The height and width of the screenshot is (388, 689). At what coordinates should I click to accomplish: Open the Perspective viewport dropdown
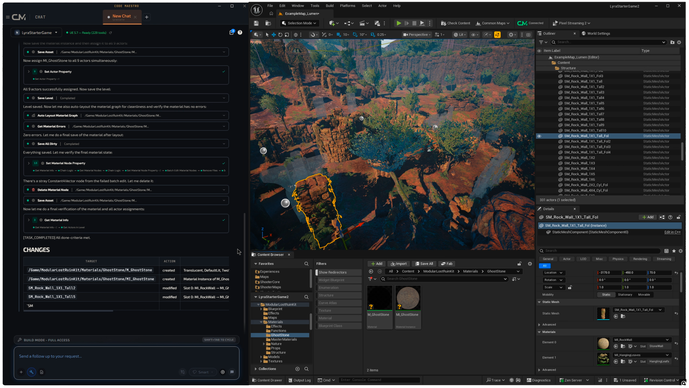tap(417, 35)
